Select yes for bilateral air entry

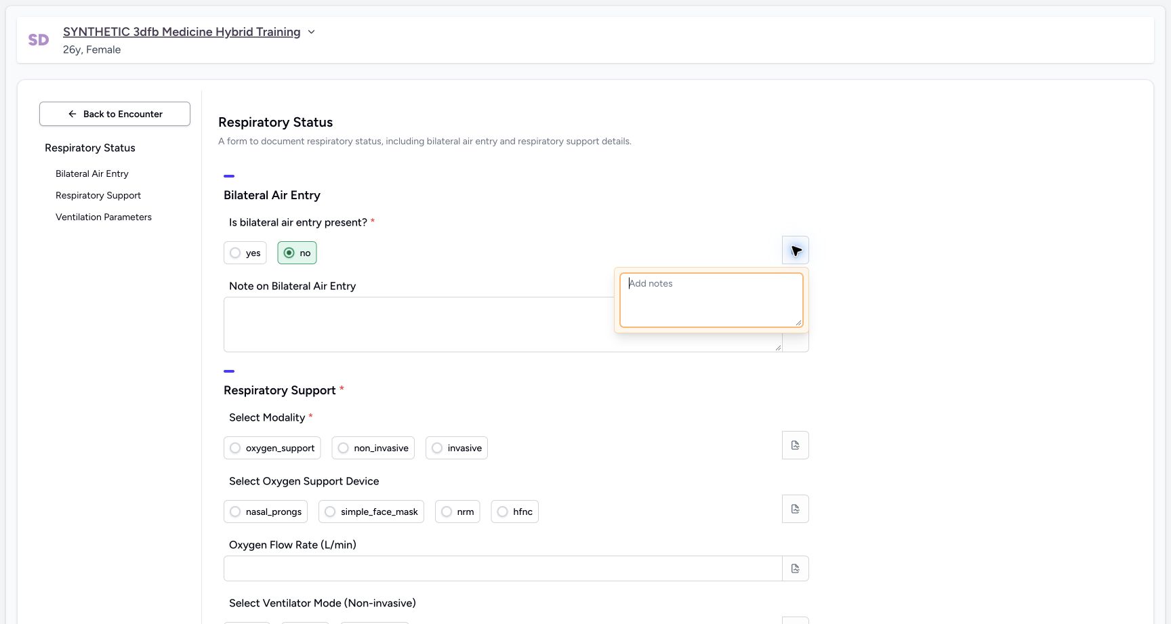[245, 253]
